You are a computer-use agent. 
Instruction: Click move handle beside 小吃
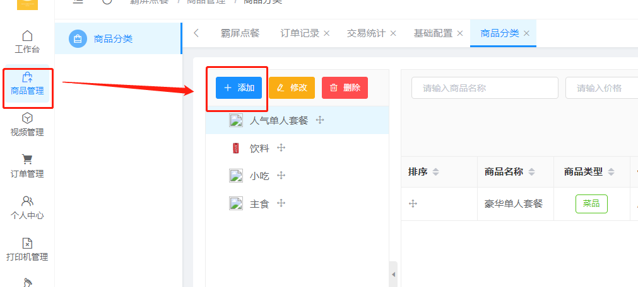281,176
